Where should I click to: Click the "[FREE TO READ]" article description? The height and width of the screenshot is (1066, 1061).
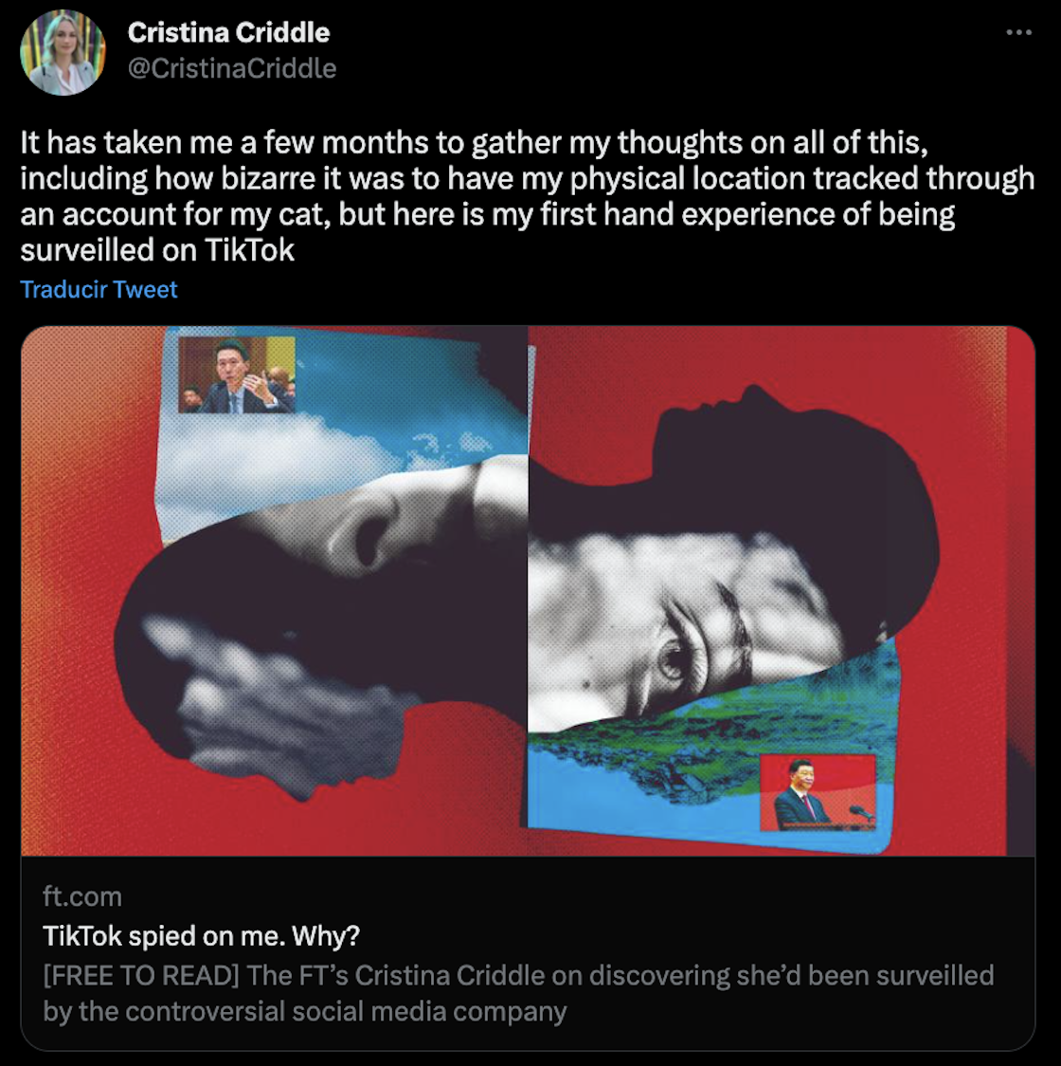(517, 976)
